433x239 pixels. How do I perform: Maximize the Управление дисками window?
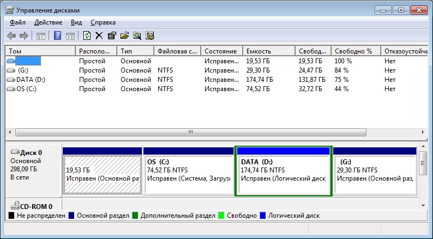401,10
